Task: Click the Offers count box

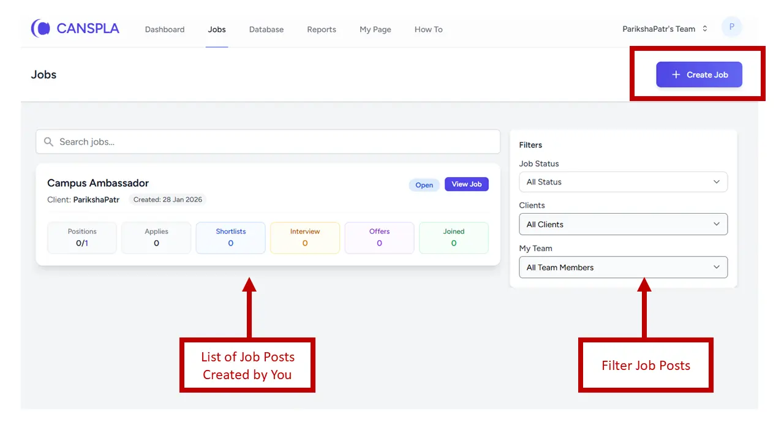Action: 379,238
